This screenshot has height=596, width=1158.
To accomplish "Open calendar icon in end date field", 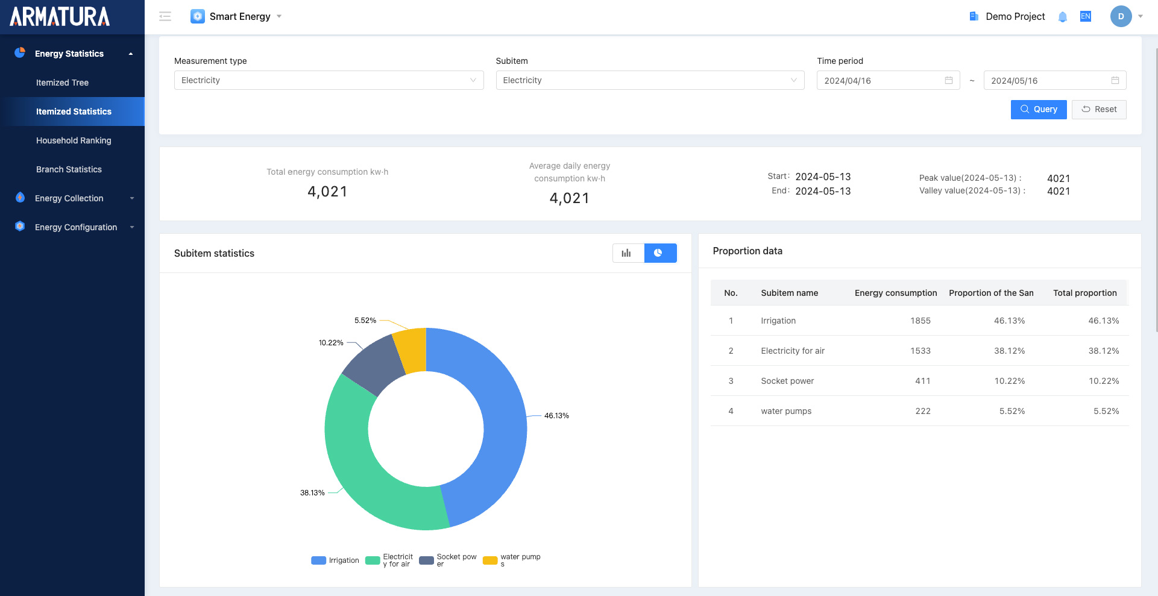I will click(1115, 80).
